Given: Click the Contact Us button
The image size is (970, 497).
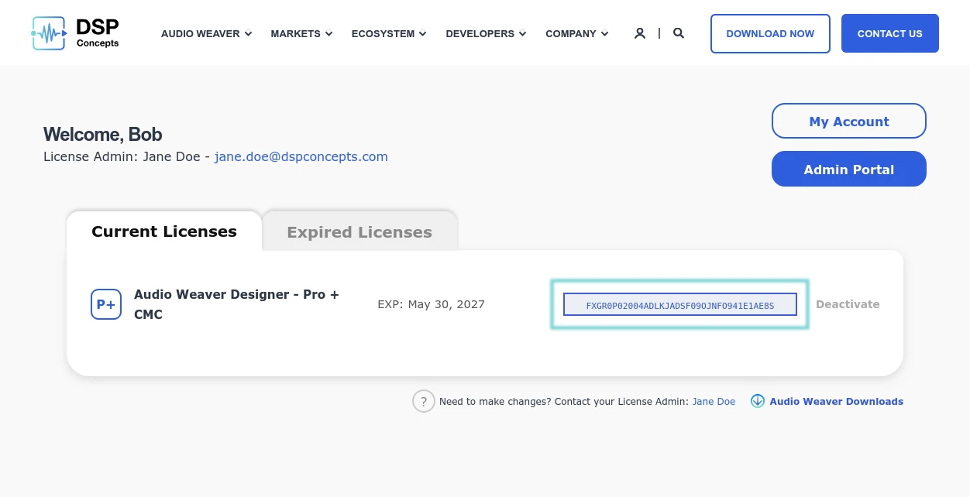Looking at the screenshot, I should click(890, 33).
